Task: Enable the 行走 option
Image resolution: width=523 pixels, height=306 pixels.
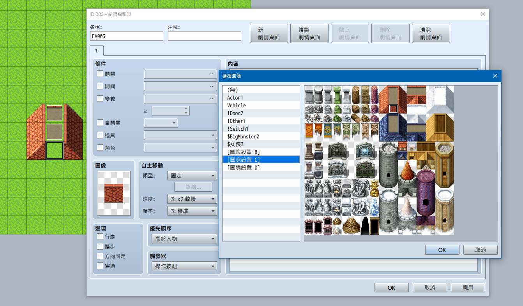Action: click(100, 237)
